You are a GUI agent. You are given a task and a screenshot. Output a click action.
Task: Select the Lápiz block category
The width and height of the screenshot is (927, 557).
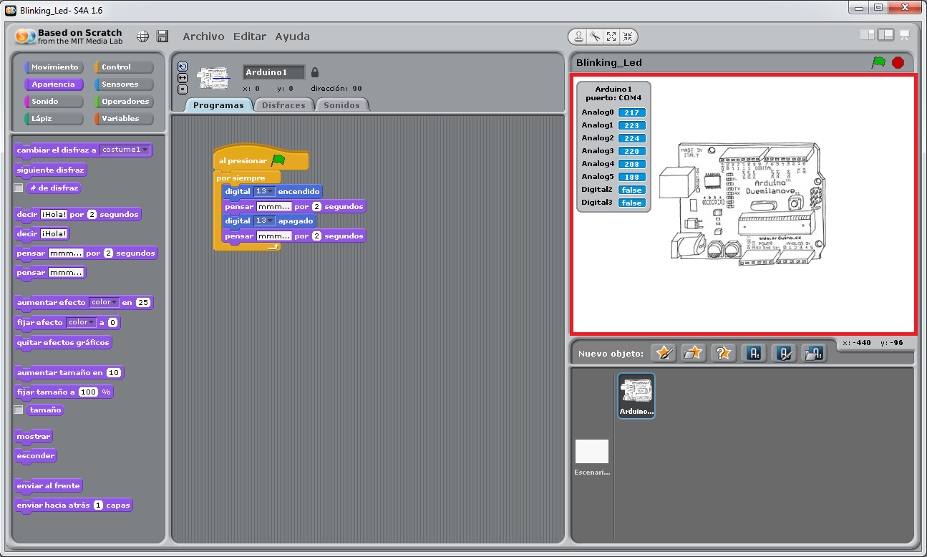click(54, 119)
